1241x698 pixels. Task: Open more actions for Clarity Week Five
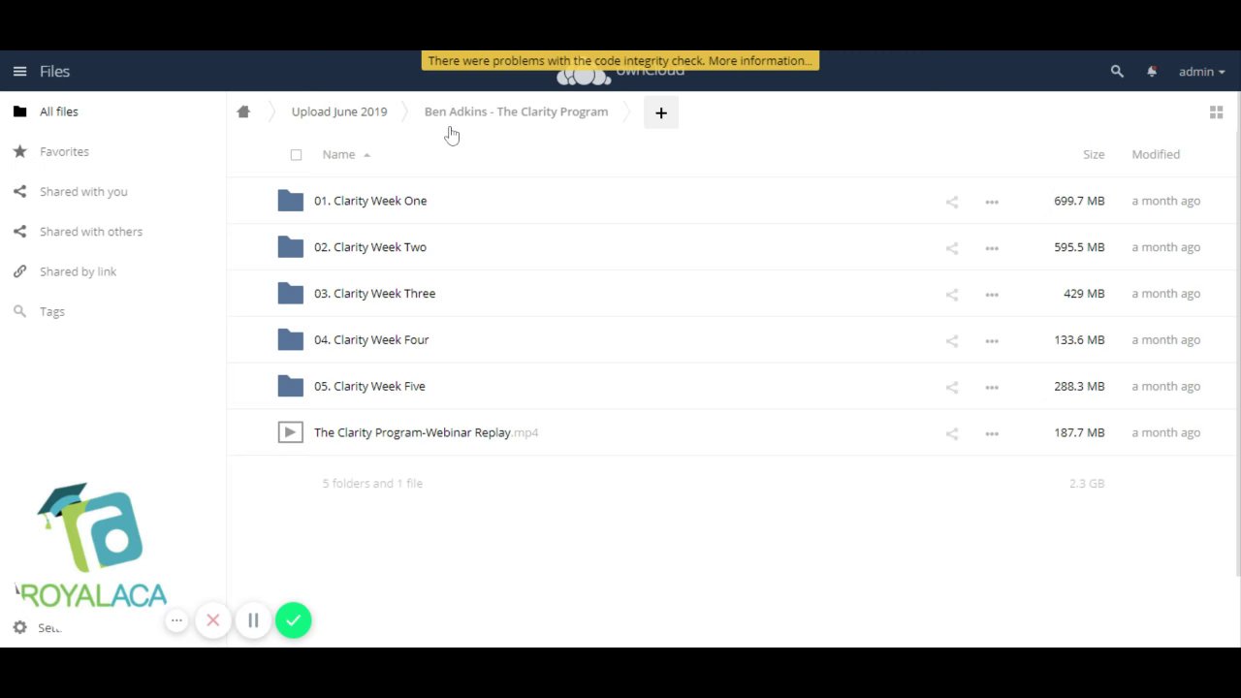(992, 387)
